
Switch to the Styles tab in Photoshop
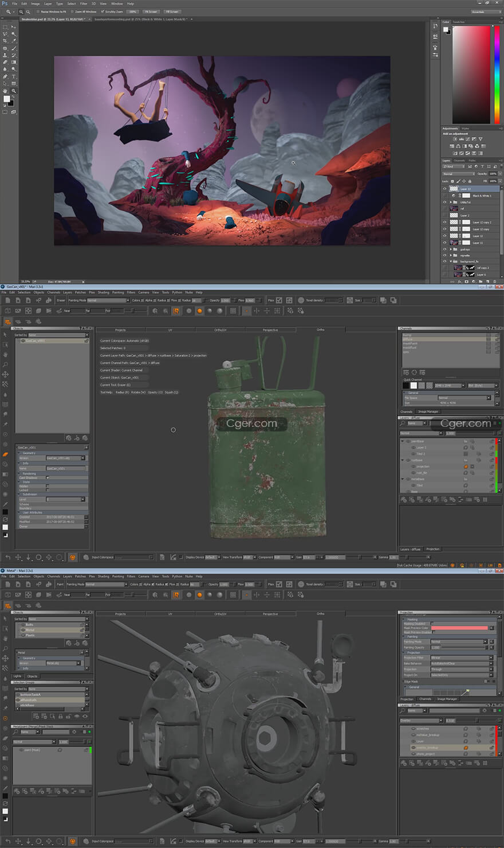465,129
